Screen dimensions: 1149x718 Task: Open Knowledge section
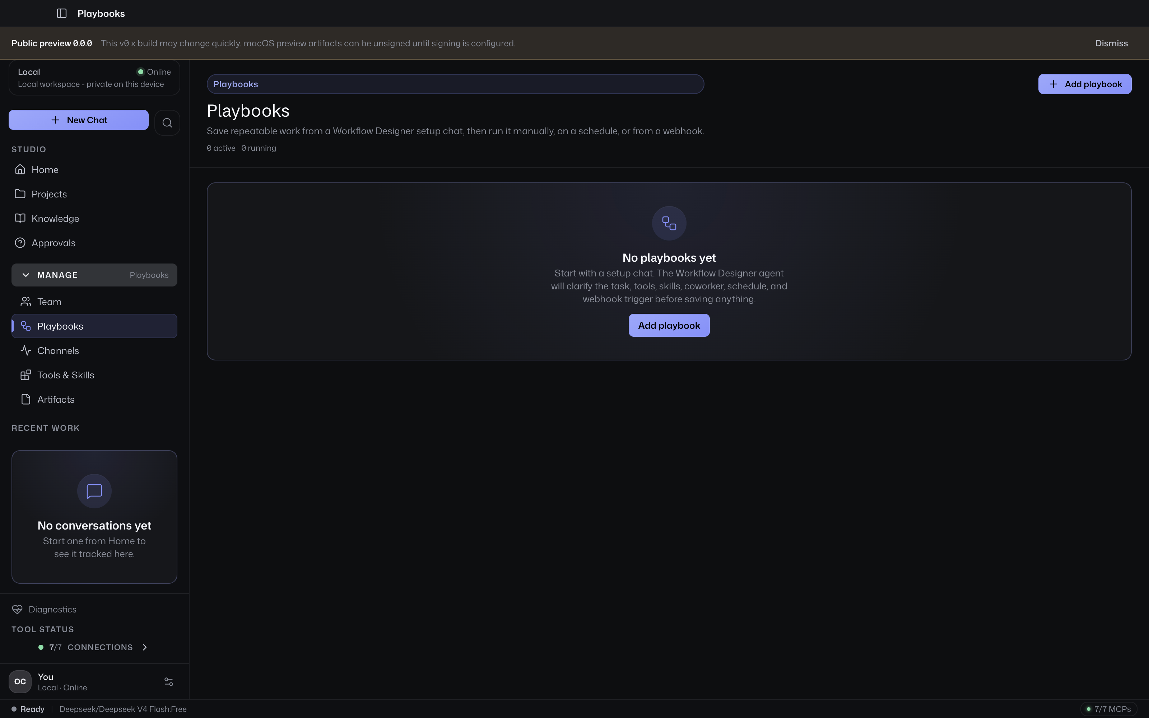coord(94,218)
